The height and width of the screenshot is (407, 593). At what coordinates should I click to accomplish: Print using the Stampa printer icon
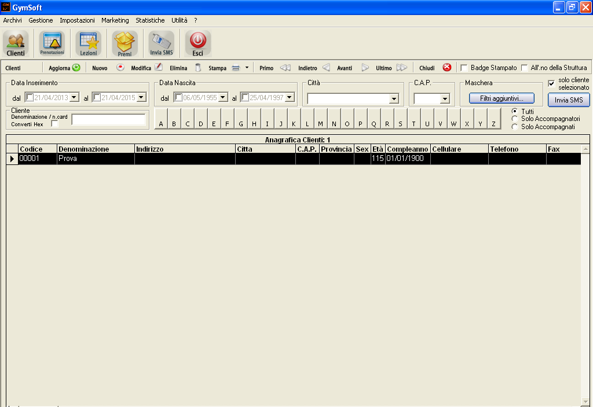click(x=236, y=68)
